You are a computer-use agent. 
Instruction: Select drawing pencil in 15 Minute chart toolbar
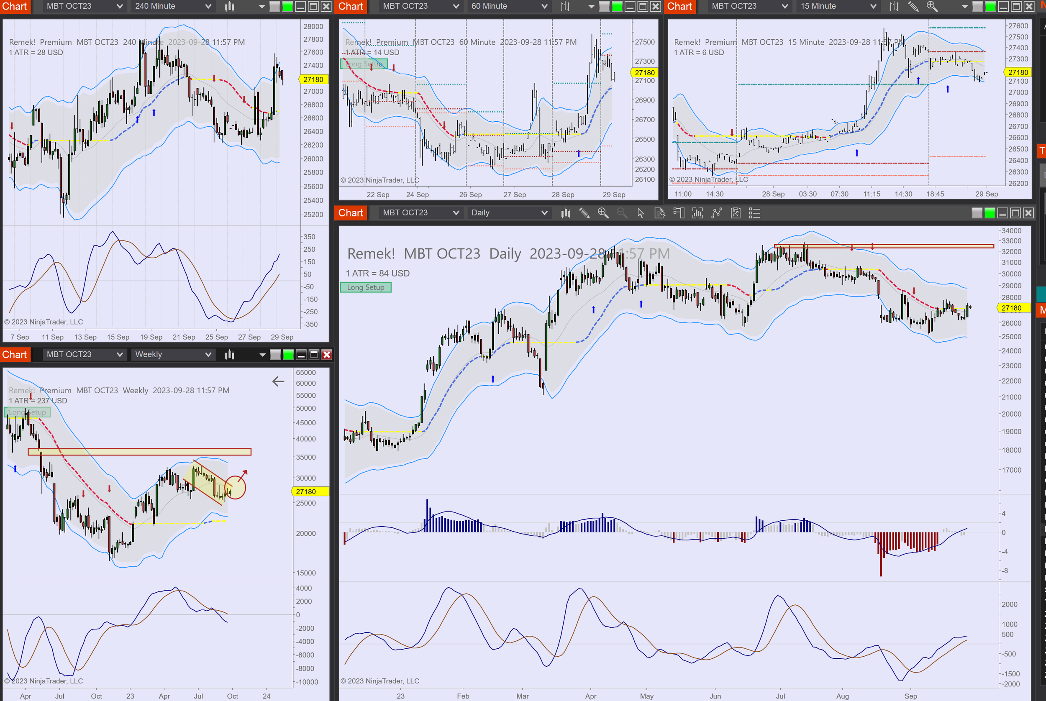pos(913,6)
